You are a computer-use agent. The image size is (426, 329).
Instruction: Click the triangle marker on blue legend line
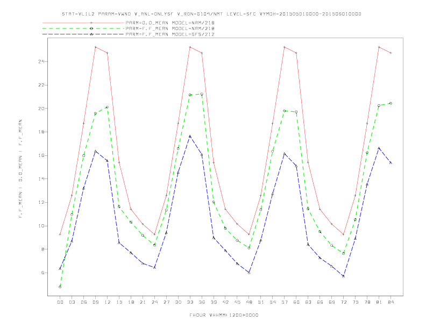tap(91, 34)
